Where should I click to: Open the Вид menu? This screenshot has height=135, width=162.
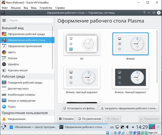click(26, 8)
